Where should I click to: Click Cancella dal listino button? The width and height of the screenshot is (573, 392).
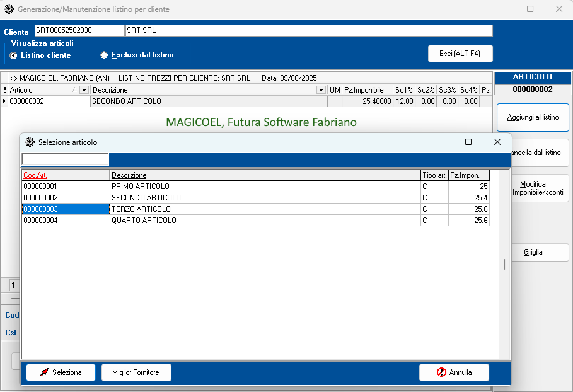pos(540,153)
